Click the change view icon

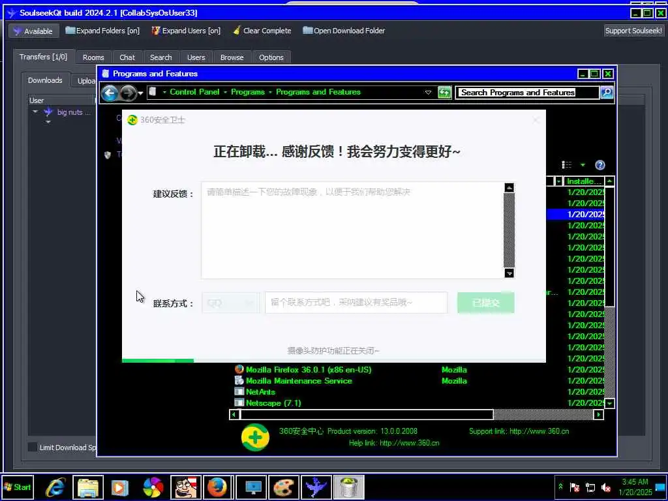click(x=567, y=165)
